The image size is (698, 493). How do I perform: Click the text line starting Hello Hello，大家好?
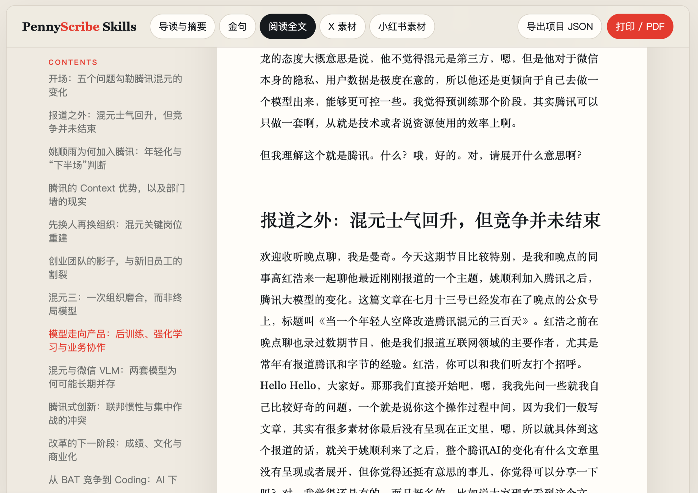[429, 386]
